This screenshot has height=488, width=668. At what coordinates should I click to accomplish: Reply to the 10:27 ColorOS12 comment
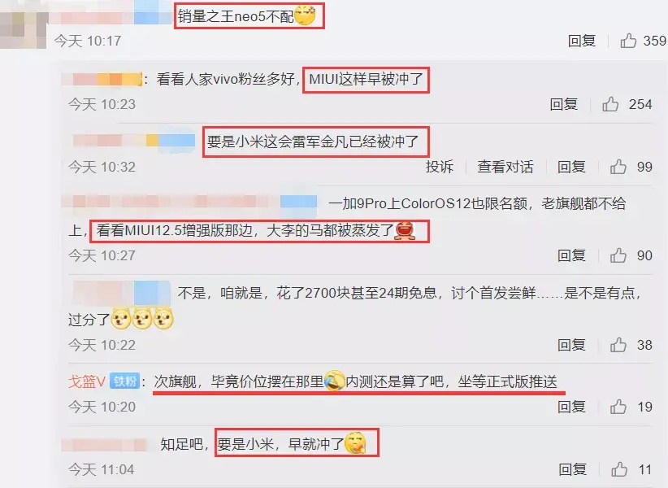(571, 255)
